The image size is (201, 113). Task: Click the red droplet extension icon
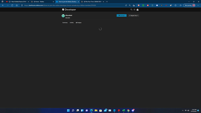148,5
